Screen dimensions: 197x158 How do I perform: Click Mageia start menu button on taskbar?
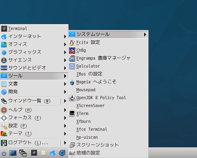[4, 153]
